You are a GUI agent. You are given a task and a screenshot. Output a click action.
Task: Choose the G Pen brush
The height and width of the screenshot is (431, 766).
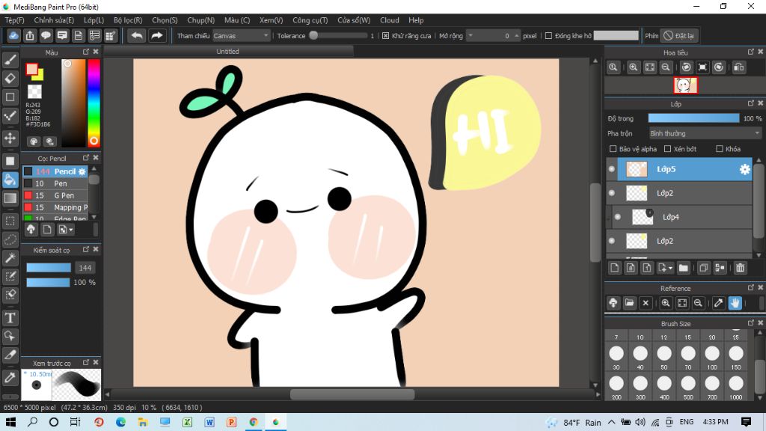pyautogui.click(x=55, y=195)
